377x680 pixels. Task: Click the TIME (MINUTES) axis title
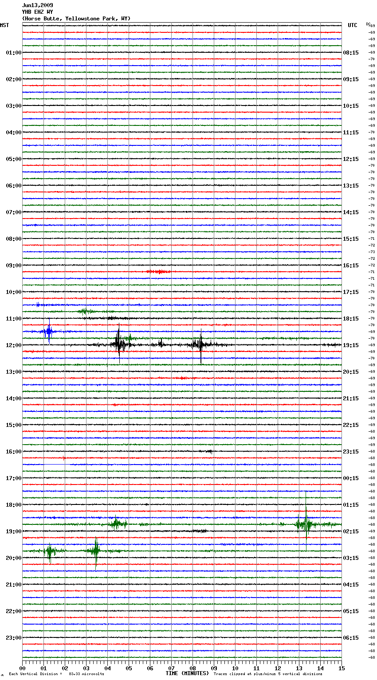tap(187, 673)
